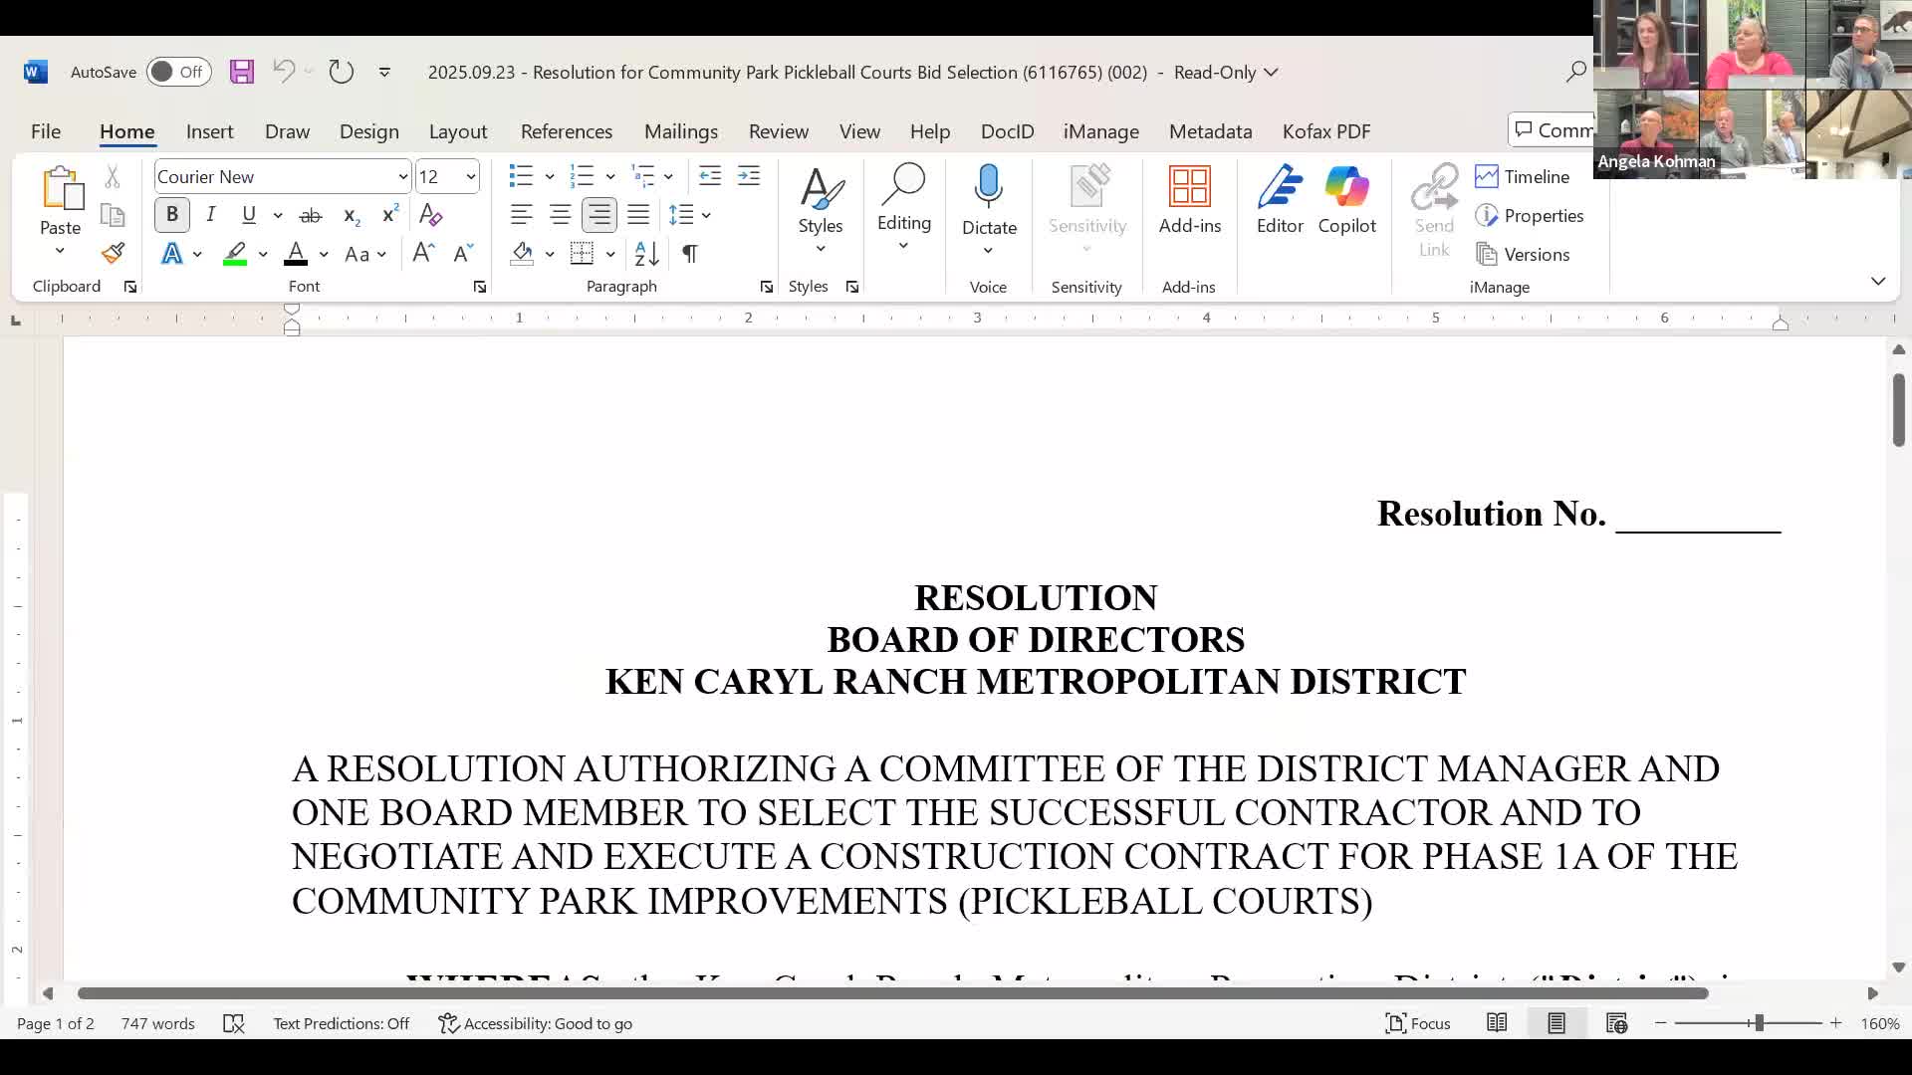
Task: Switch to the Layout tab
Action: coord(457,131)
